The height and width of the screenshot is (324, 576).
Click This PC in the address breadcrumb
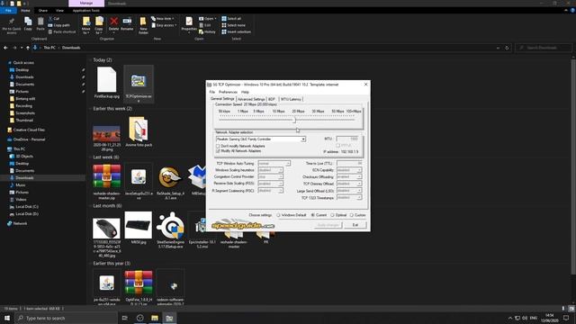pos(49,48)
